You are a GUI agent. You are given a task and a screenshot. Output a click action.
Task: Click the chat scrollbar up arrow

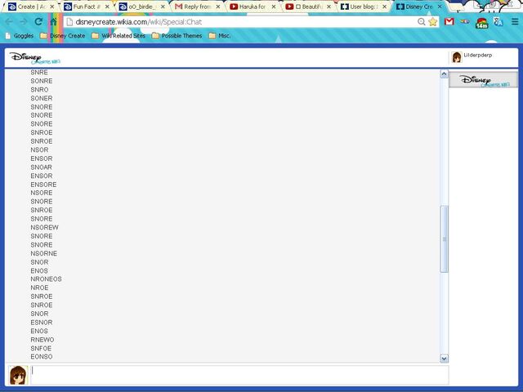(444, 74)
